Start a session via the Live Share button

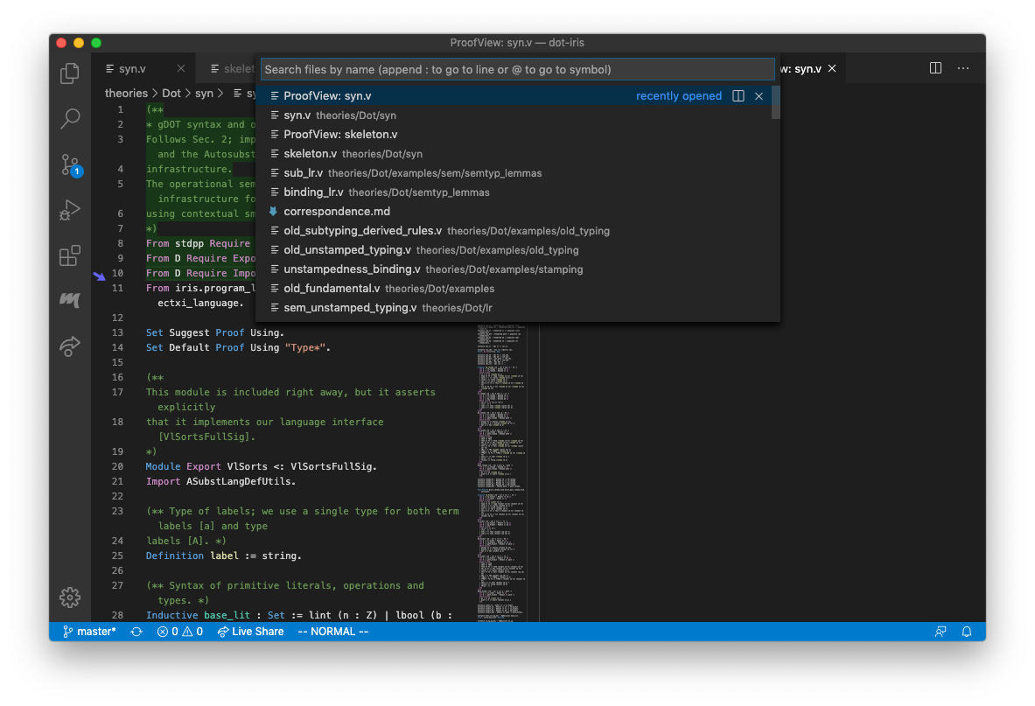[x=251, y=631]
